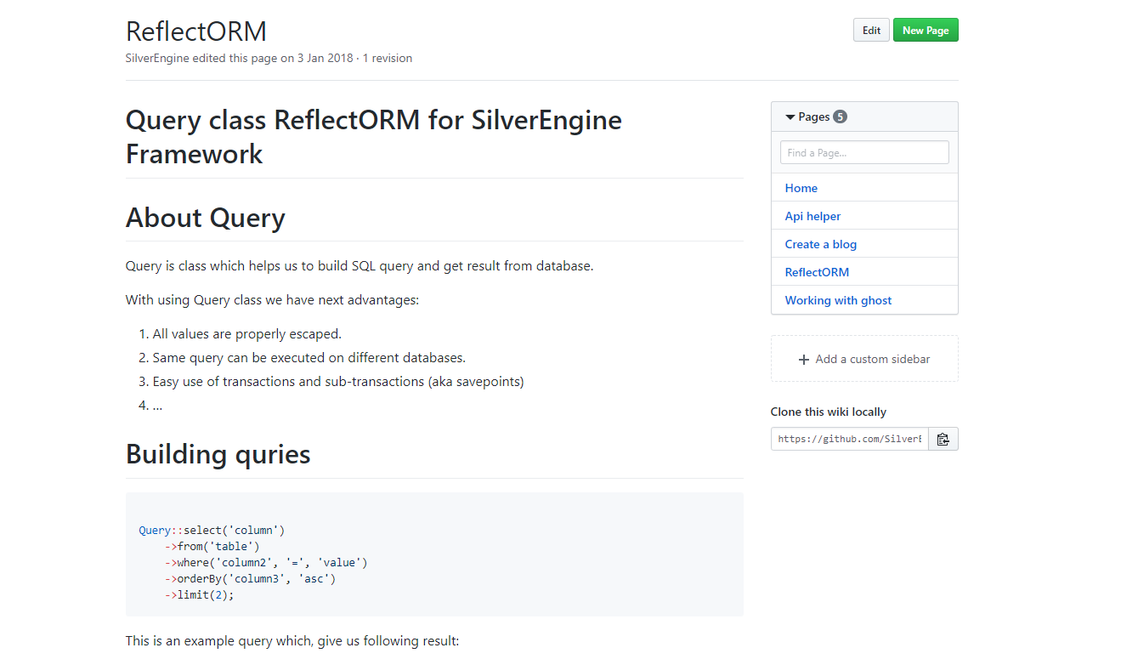Create a New Page
Screen dimensions: 1121x659
926,31
